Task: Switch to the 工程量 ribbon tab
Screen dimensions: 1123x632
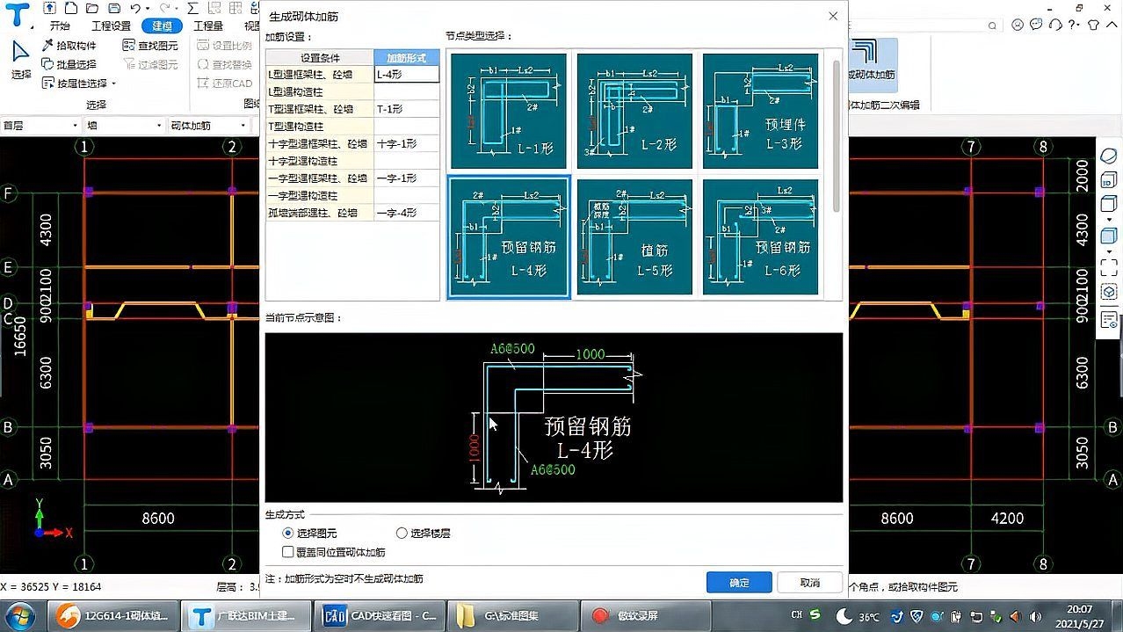Action: pyautogui.click(x=209, y=25)
